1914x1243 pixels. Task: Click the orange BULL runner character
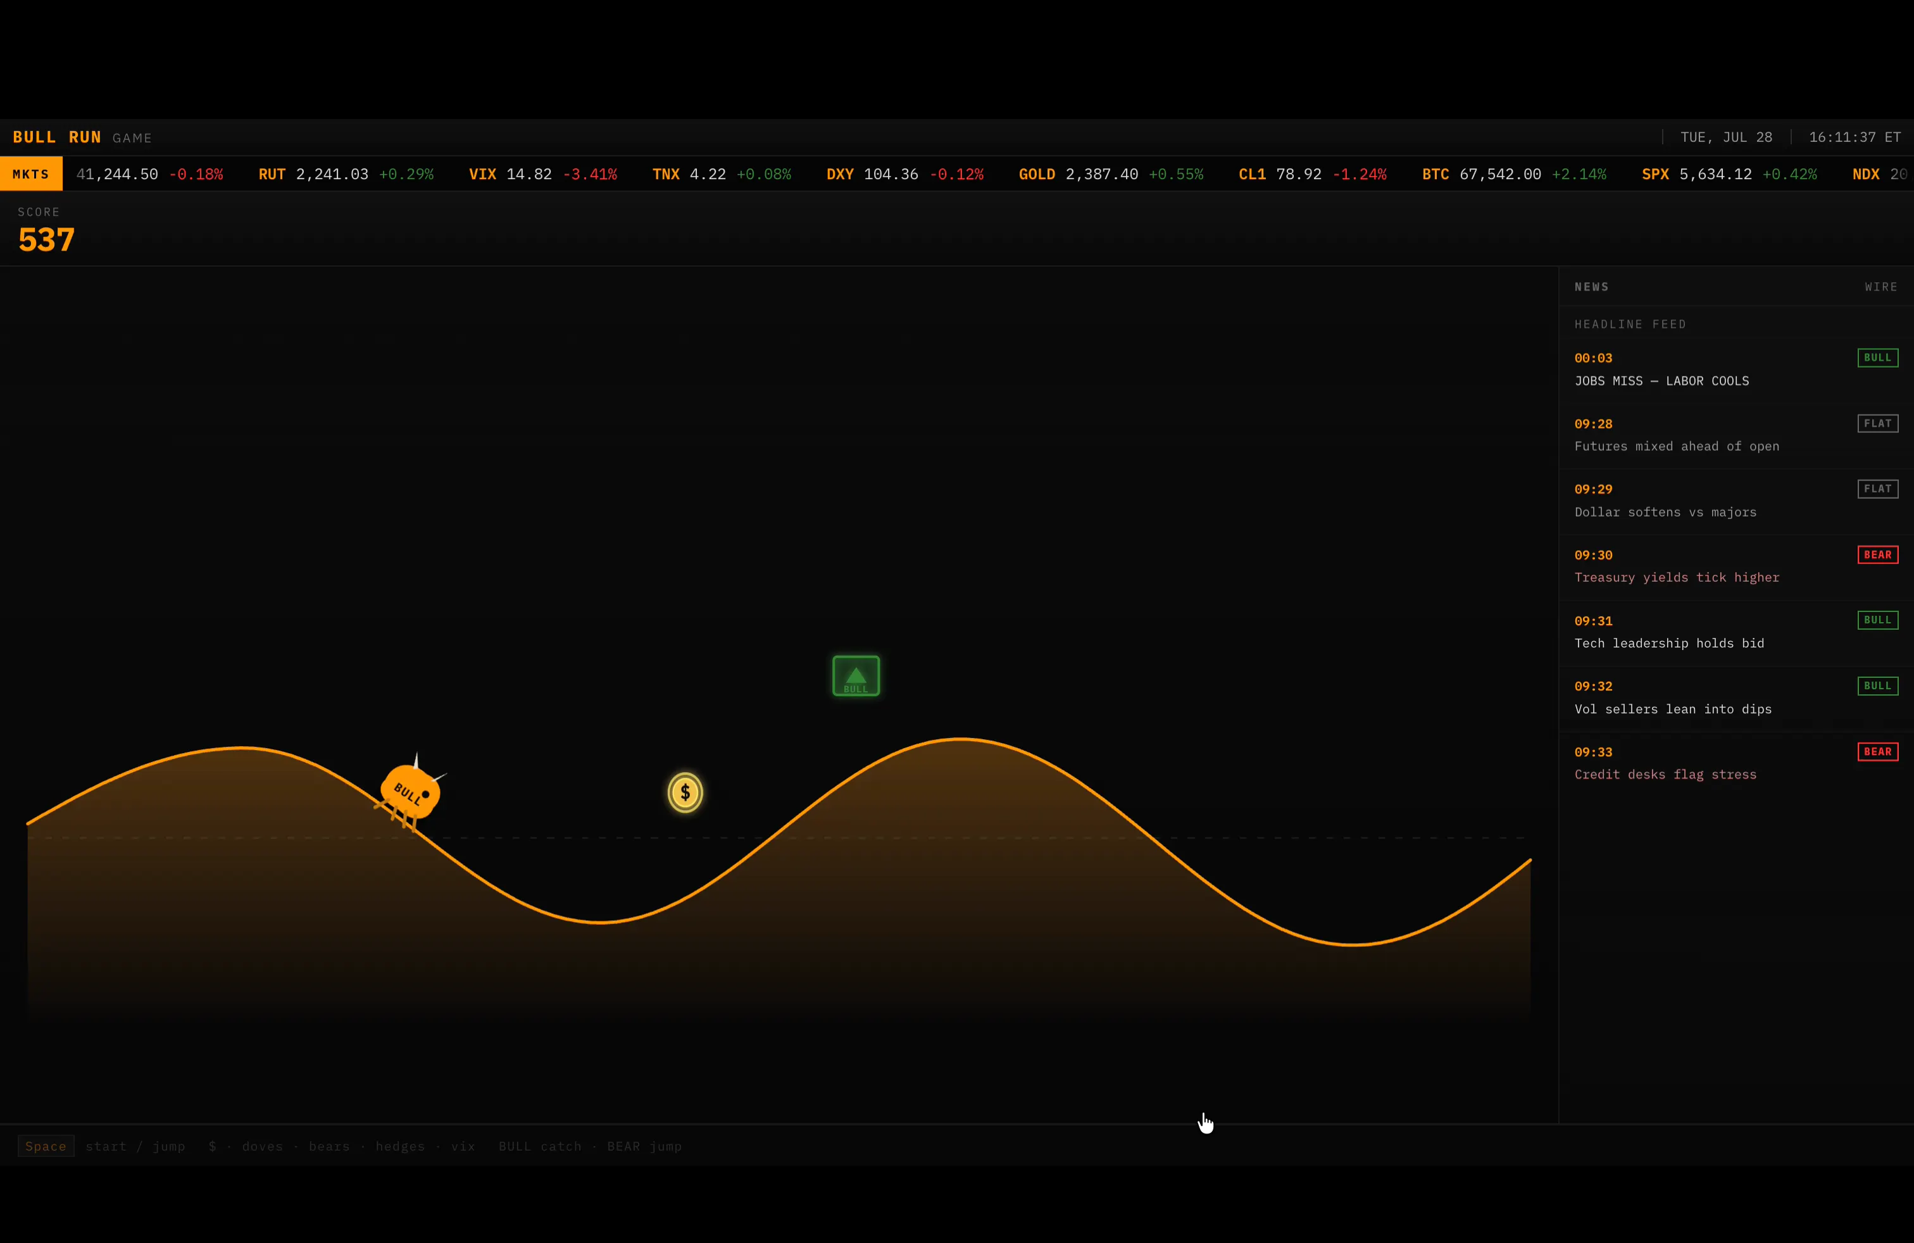pos(410,793)
